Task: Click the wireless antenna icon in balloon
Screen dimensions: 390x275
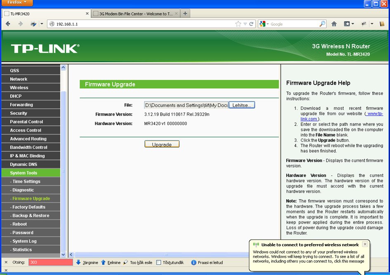Action: [256, 245]
